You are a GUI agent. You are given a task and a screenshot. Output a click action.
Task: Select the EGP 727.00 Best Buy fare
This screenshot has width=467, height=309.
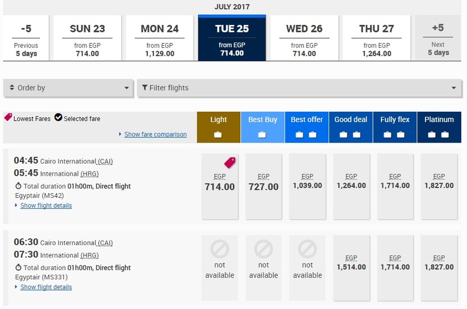pos(263,185)
